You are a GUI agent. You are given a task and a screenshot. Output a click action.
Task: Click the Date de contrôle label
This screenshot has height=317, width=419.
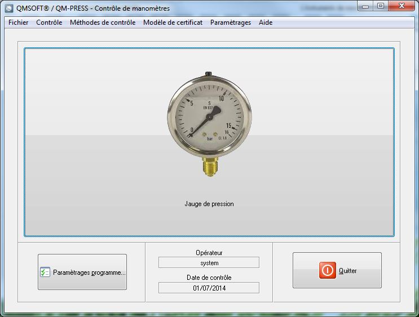point(209,278)
